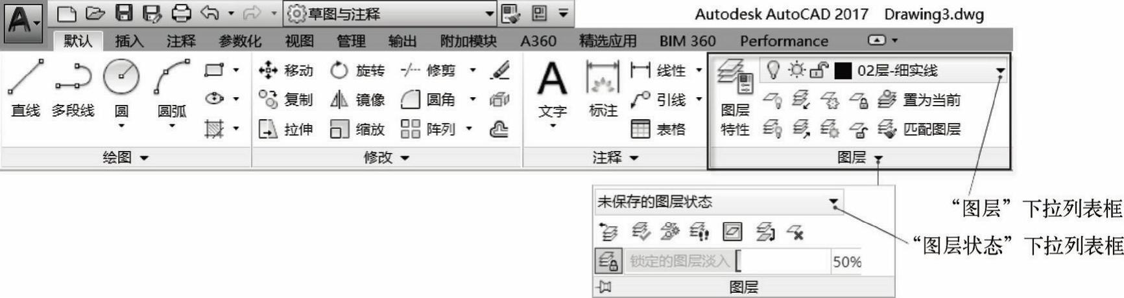1124x298 pixels.
Task: Open the dropdown arrow next to 修剪
Action: pos(473,70)
